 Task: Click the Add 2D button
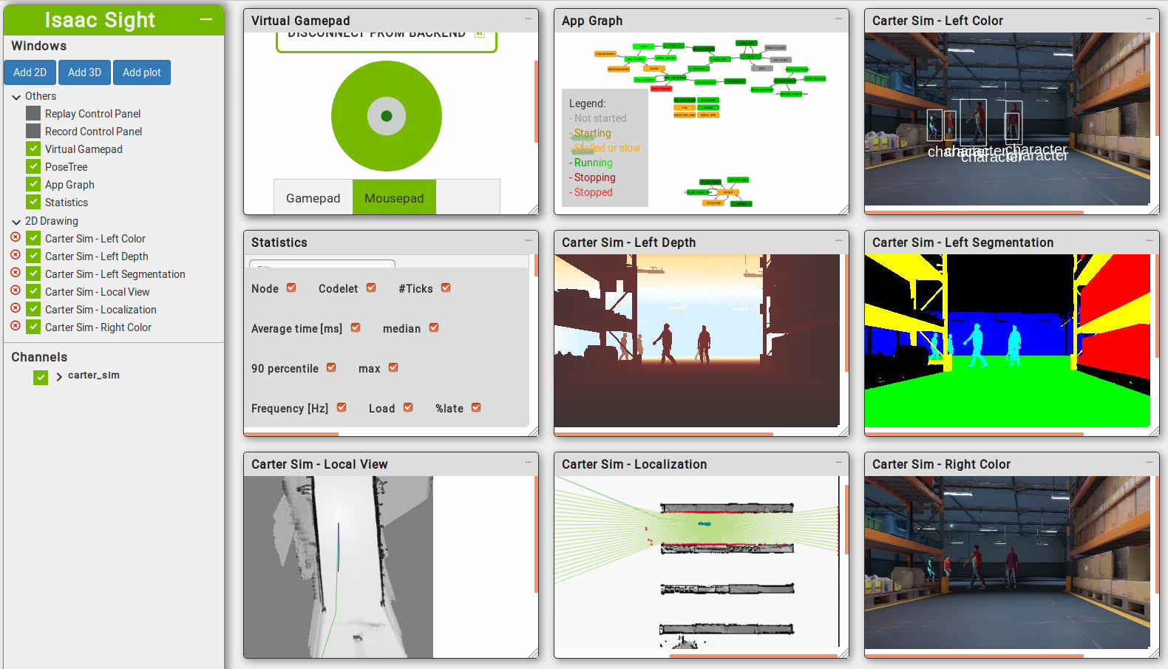(x=30, y=72)
